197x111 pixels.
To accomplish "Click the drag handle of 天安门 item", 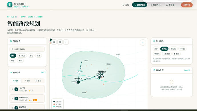I will (x=12, y=89).
